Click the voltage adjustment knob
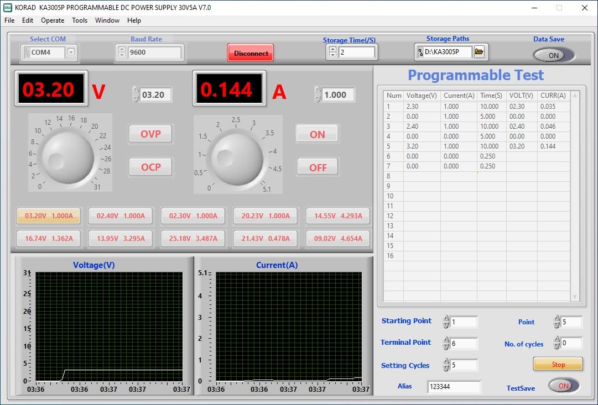Screen dimensions: 598x405 click(67, 157)
